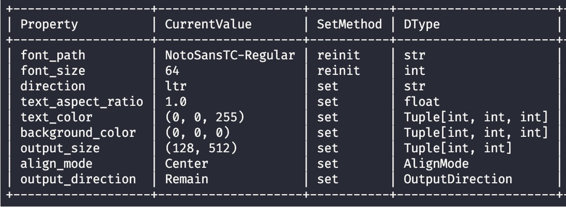
Task: Click the output_direction value Remain
Action: pos(187,179)
